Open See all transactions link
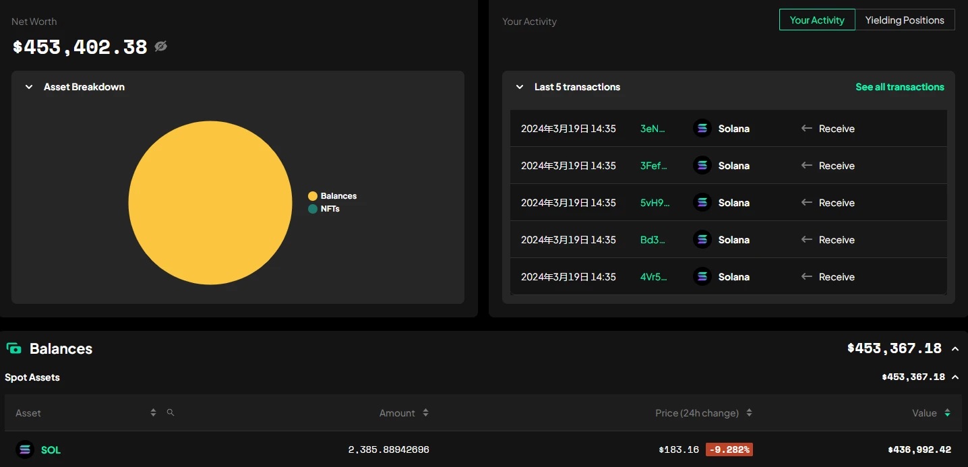968x467 pixels. click(899, 87)
